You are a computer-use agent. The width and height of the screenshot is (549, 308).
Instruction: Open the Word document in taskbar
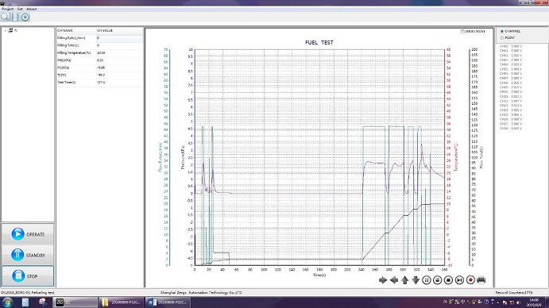pyautogui.click(x=168, y=302)
